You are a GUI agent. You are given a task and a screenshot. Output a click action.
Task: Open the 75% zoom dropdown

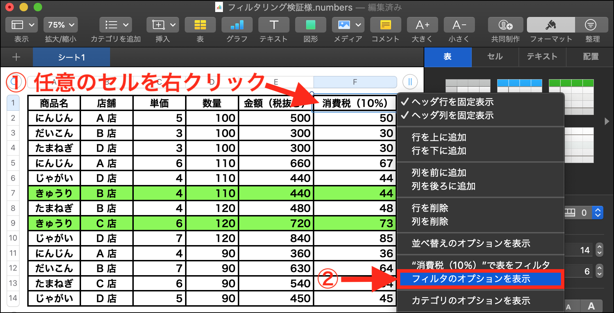(61, 25)
